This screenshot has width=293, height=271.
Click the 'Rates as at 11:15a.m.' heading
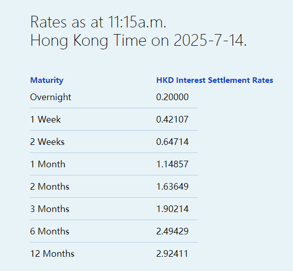point(99,22)
